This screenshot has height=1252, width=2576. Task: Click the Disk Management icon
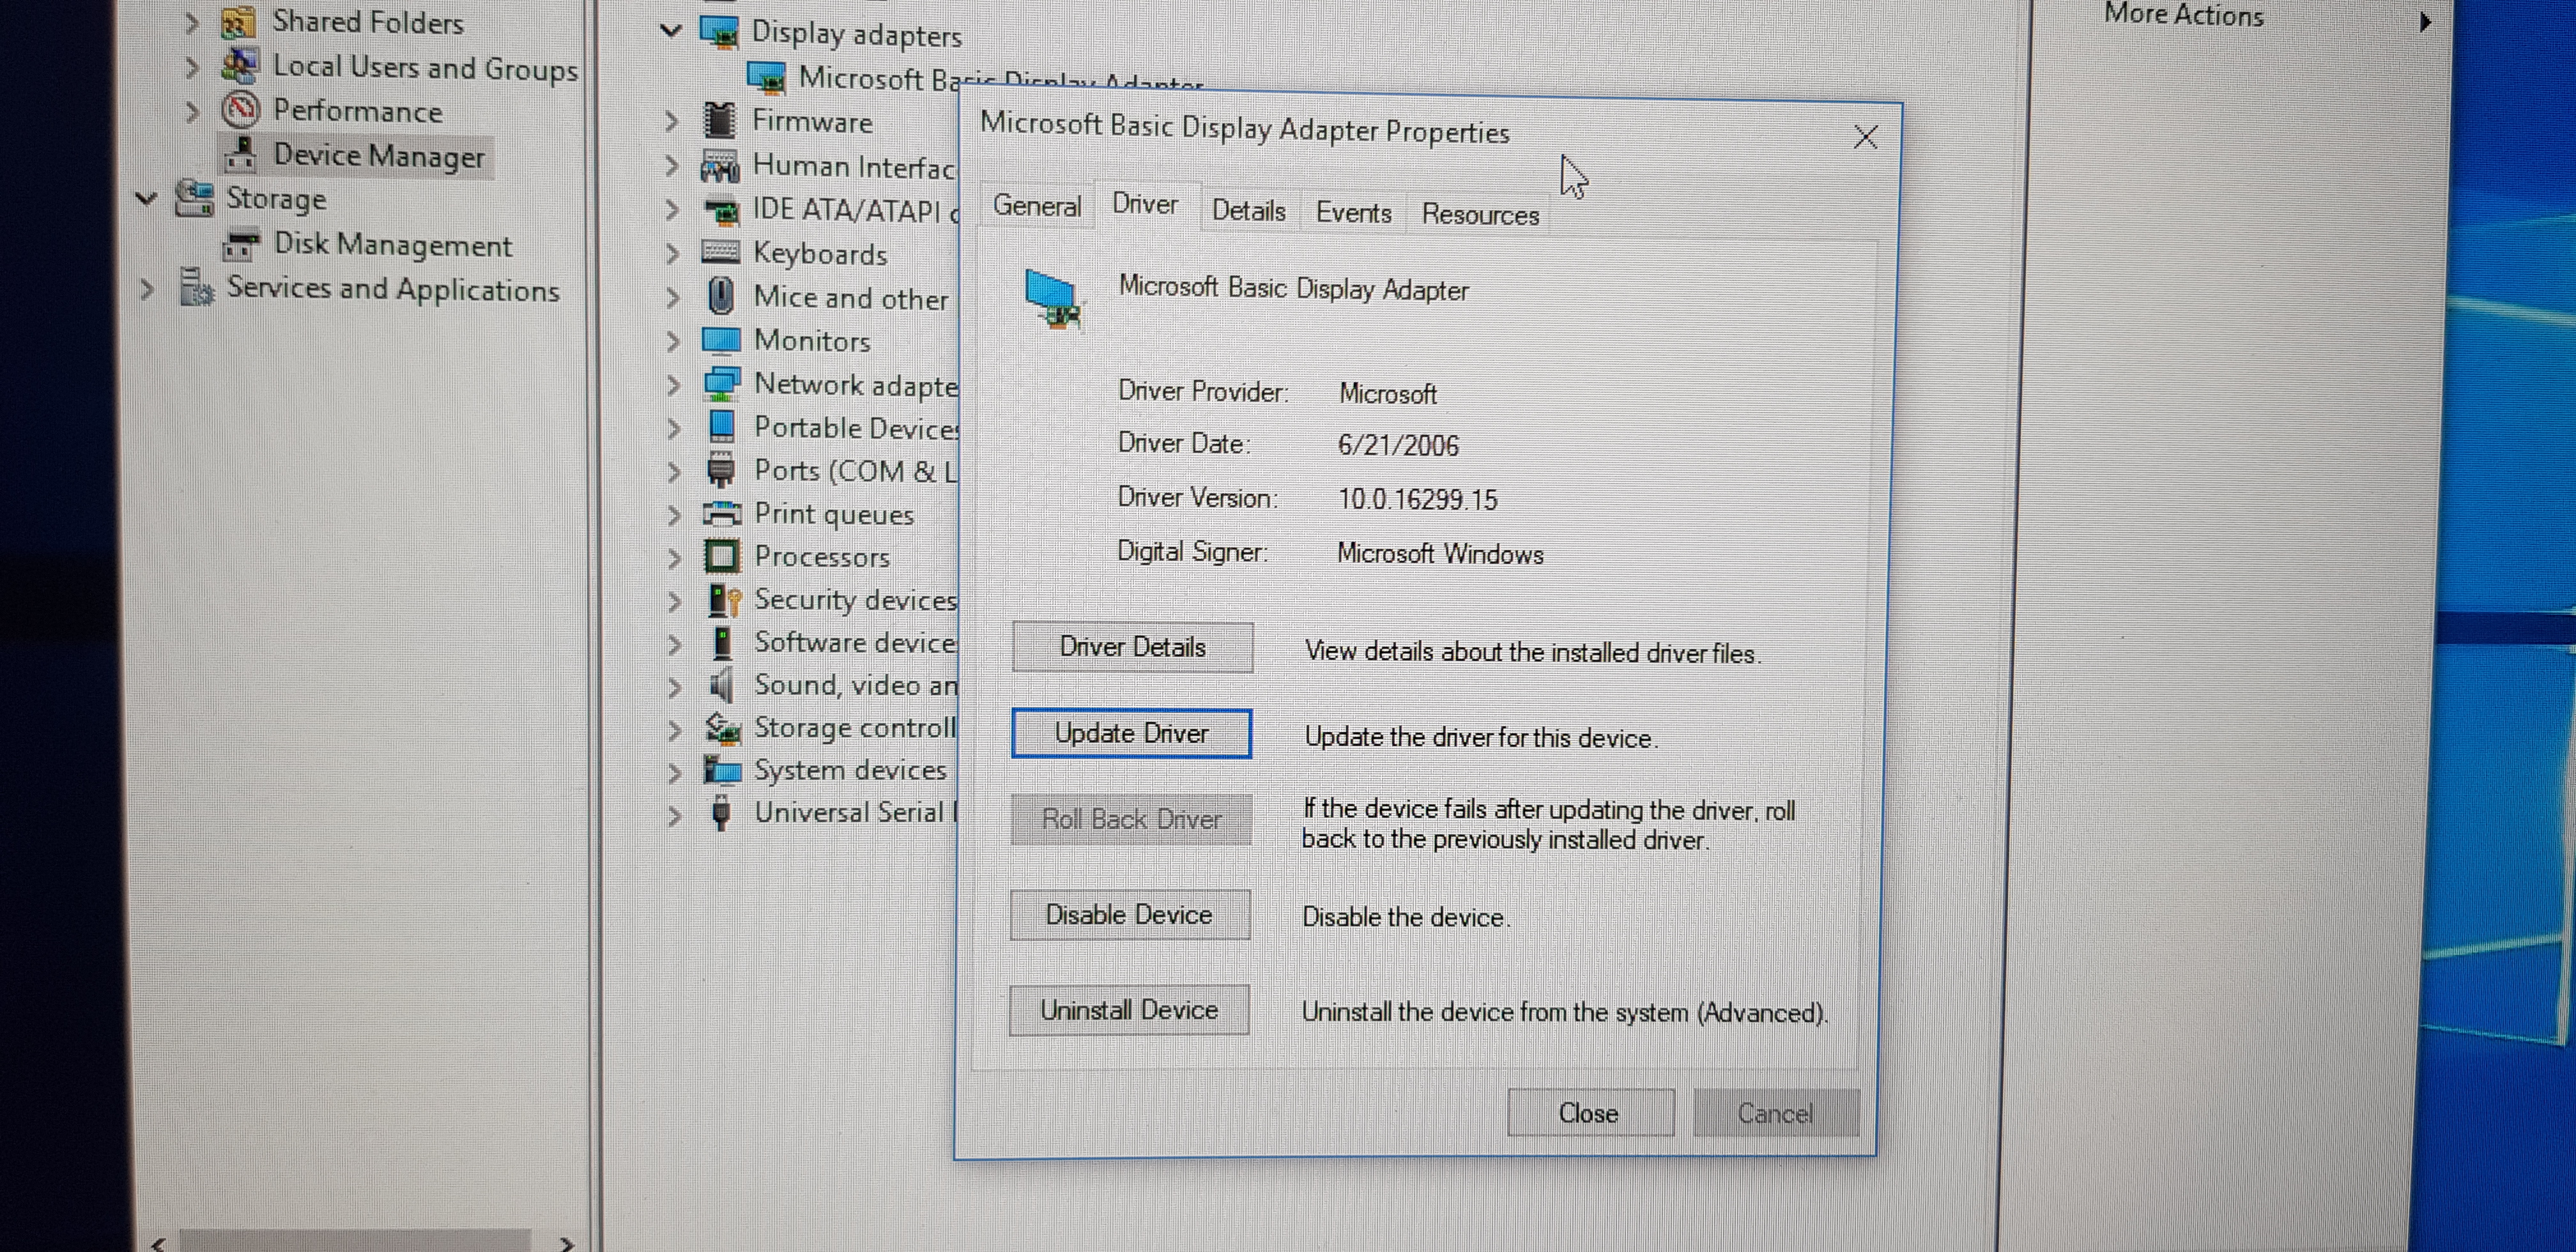240,243
